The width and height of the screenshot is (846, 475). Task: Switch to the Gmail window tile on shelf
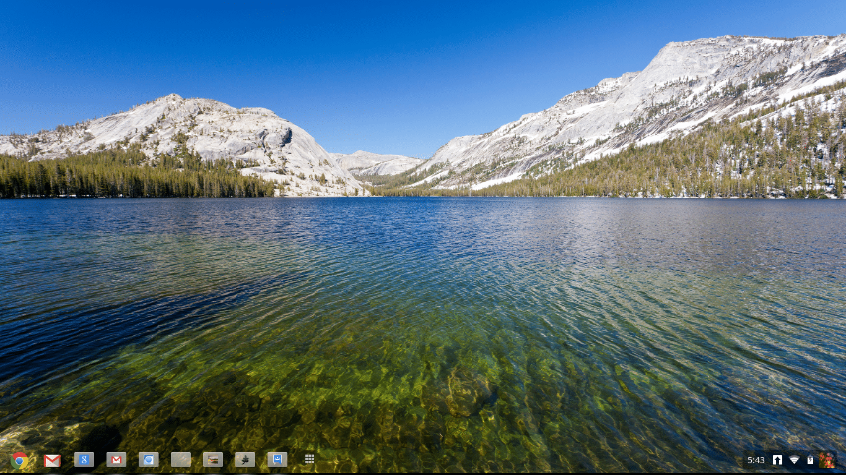tap(116, 460)
